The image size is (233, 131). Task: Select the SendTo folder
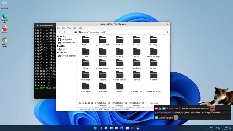coord(154,76)
